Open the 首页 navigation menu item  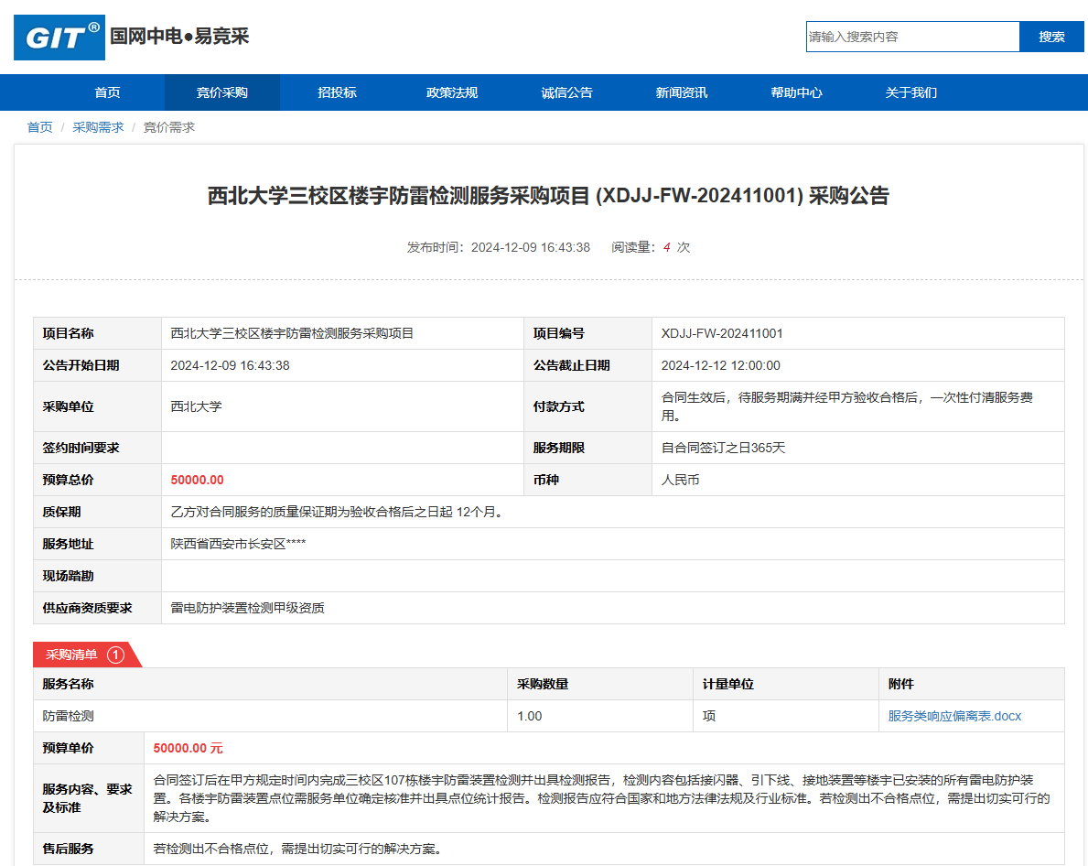pyautogui.click(x=107, y=92)
